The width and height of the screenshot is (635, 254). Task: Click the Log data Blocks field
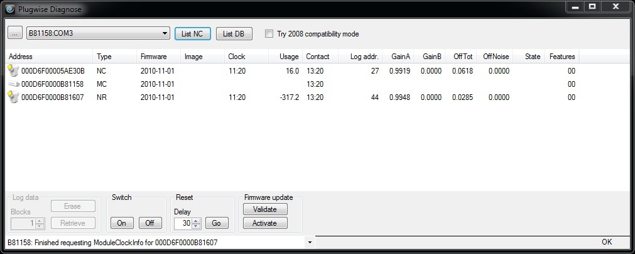coord(23,223)
